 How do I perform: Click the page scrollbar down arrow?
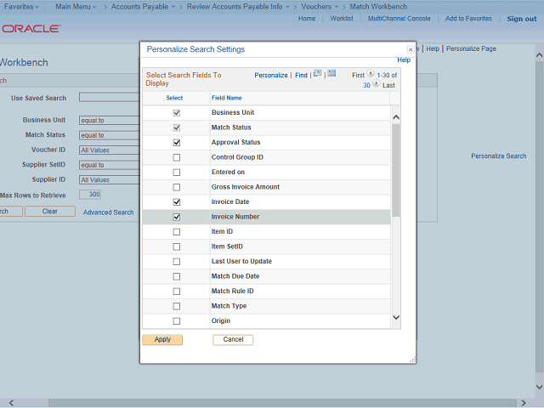[x=539, y=387]
